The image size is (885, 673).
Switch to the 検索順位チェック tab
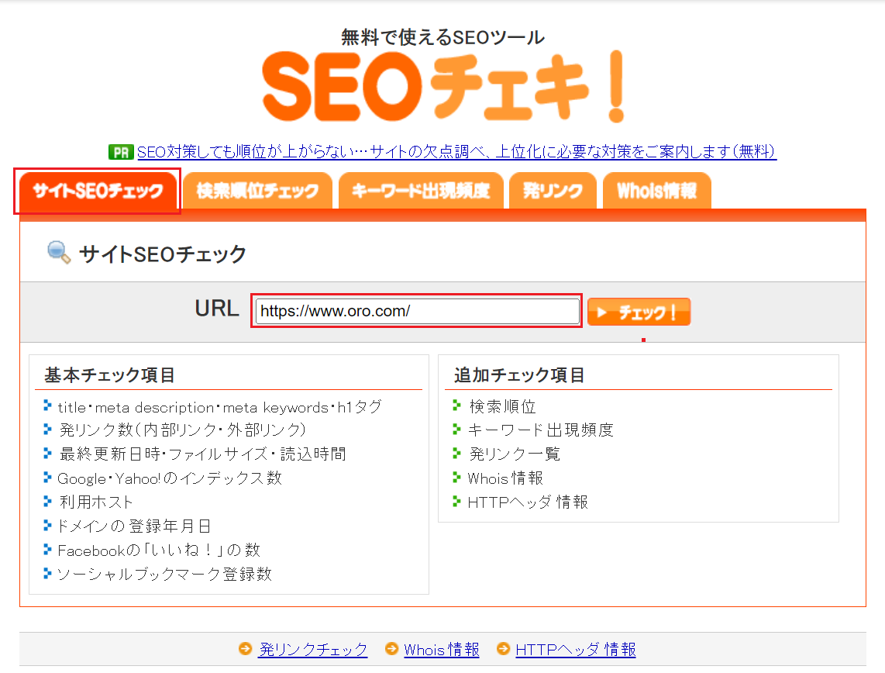point(257,190)
